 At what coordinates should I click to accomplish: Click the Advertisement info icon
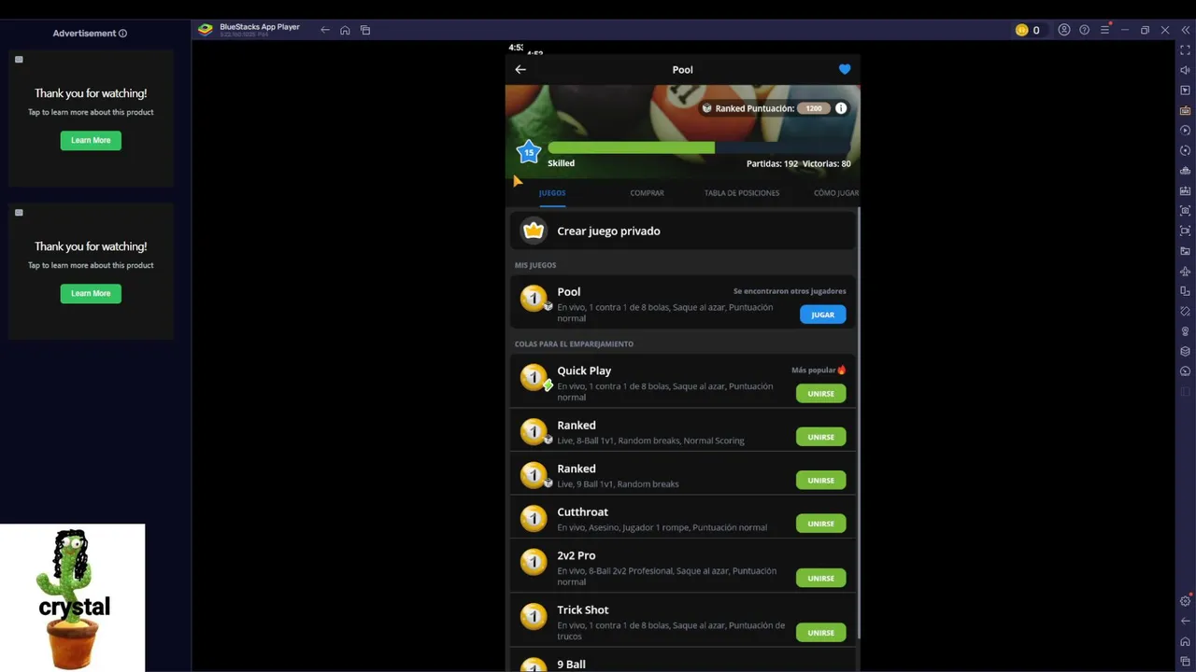[x=122, y=34]
